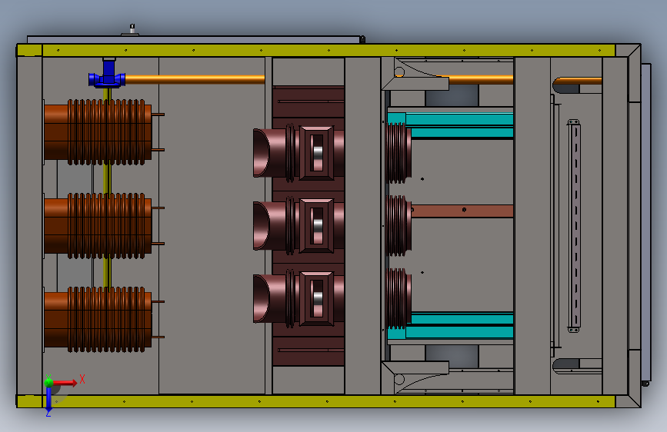Select the bottom maroon contact box in the center
The width and height of the screenshot is (667, 432).
[316, 298]
